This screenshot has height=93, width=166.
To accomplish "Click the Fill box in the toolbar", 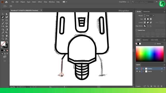I will point(3,43).
